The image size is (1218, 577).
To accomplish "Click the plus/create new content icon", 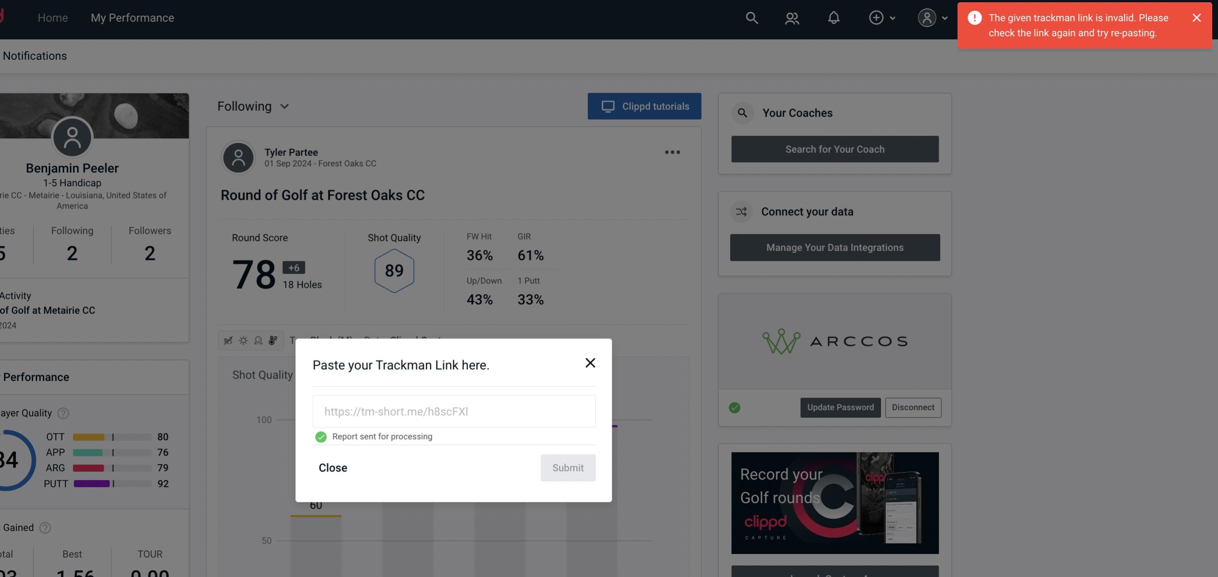I will 876,17.
